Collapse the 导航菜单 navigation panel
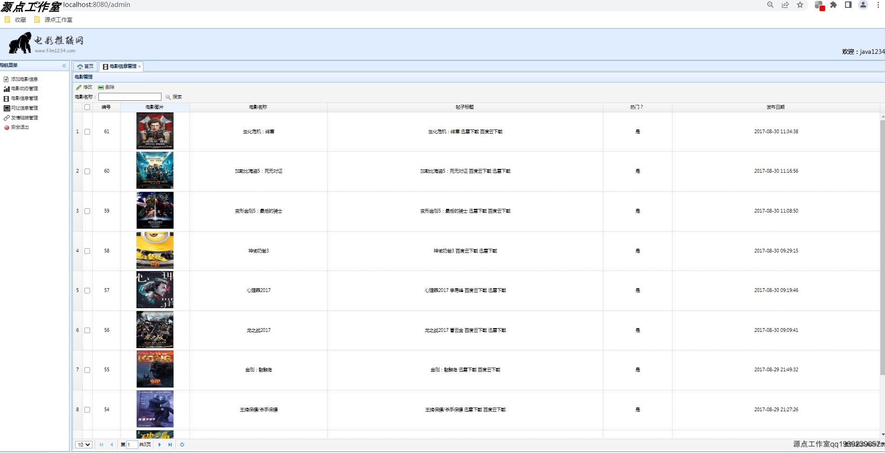The height and width of the screenshot is (453, 885). tap(64, 65)
